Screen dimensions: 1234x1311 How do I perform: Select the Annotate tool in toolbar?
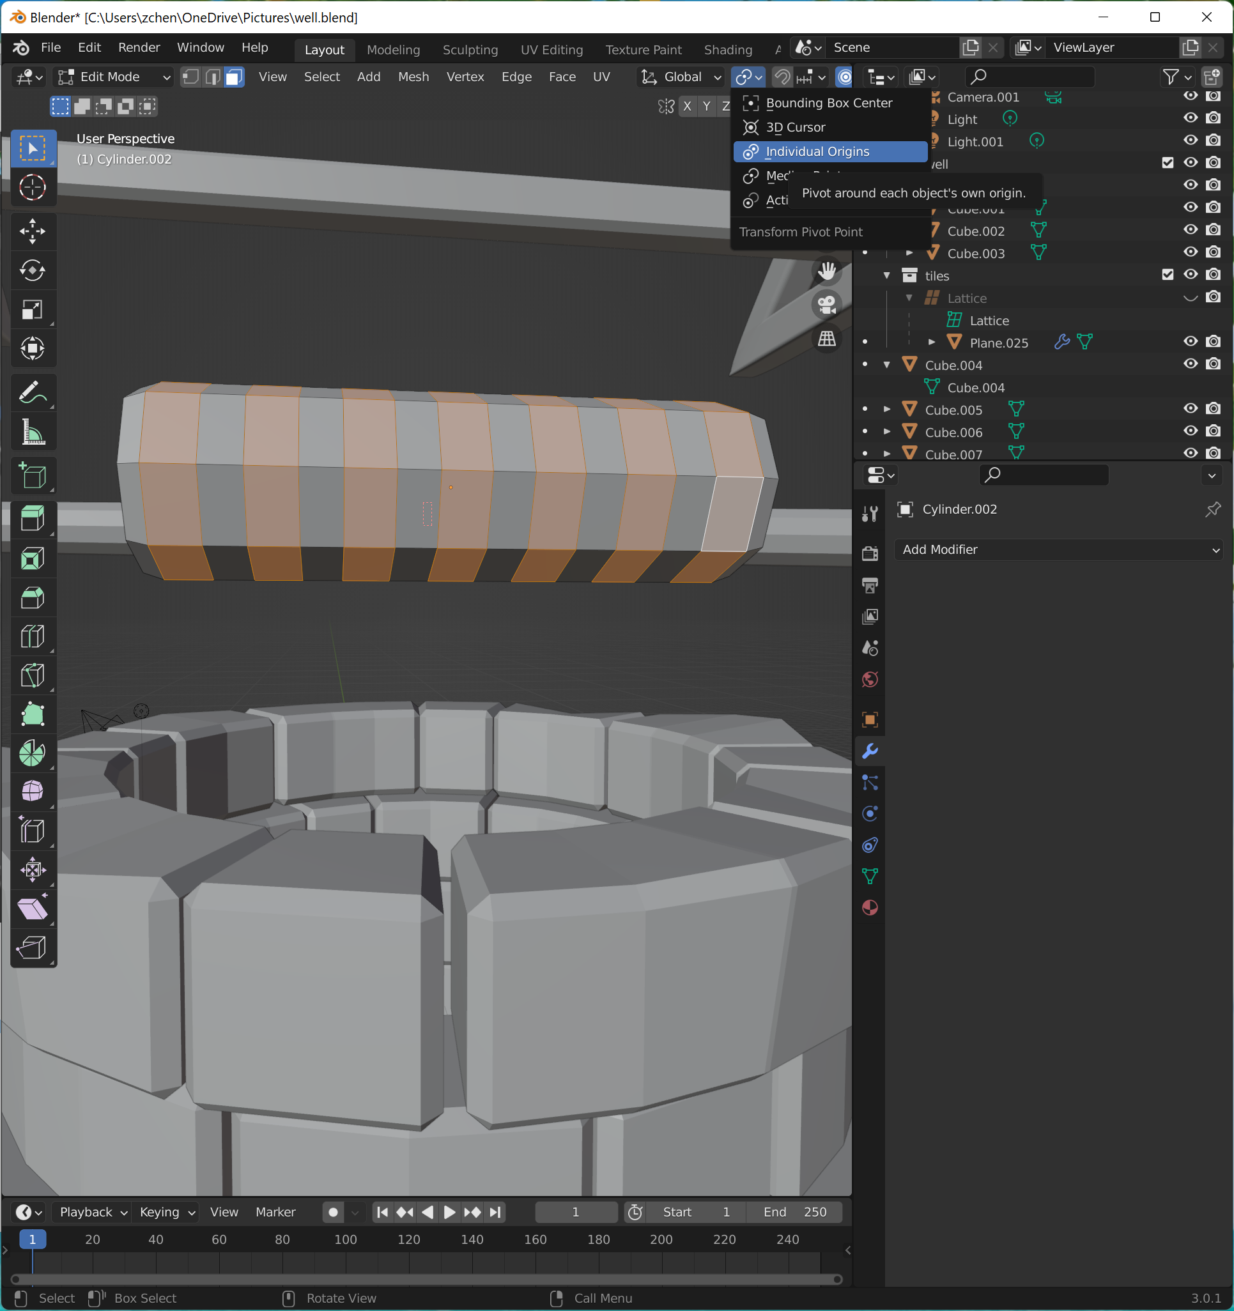point(32,393)
